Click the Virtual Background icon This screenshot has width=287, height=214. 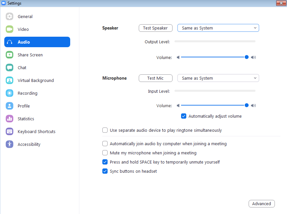[x=9, y=81]
